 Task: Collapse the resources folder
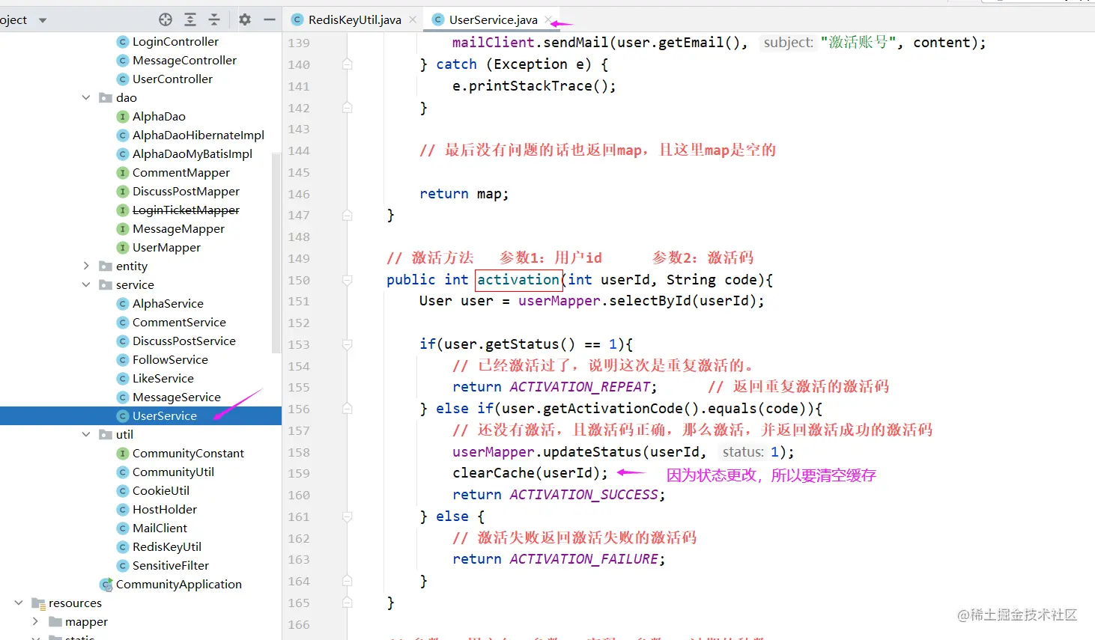[19, 603]
